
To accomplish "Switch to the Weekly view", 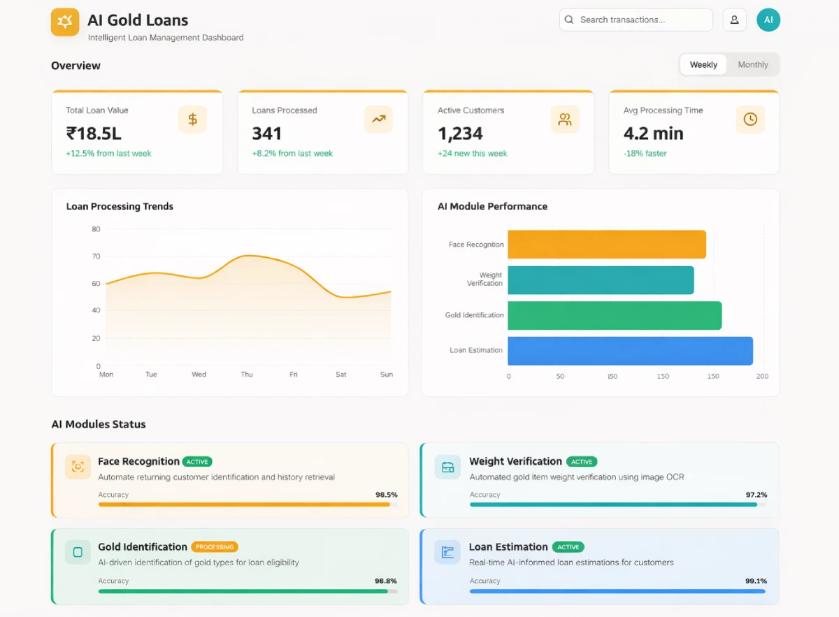I will coord(703,64).
